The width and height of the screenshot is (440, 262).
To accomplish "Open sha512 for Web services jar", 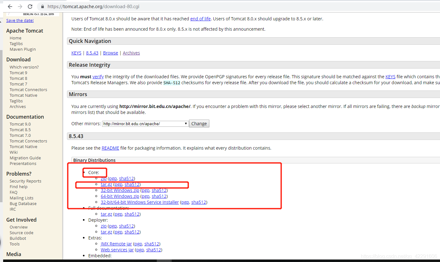I will [154, 250].
